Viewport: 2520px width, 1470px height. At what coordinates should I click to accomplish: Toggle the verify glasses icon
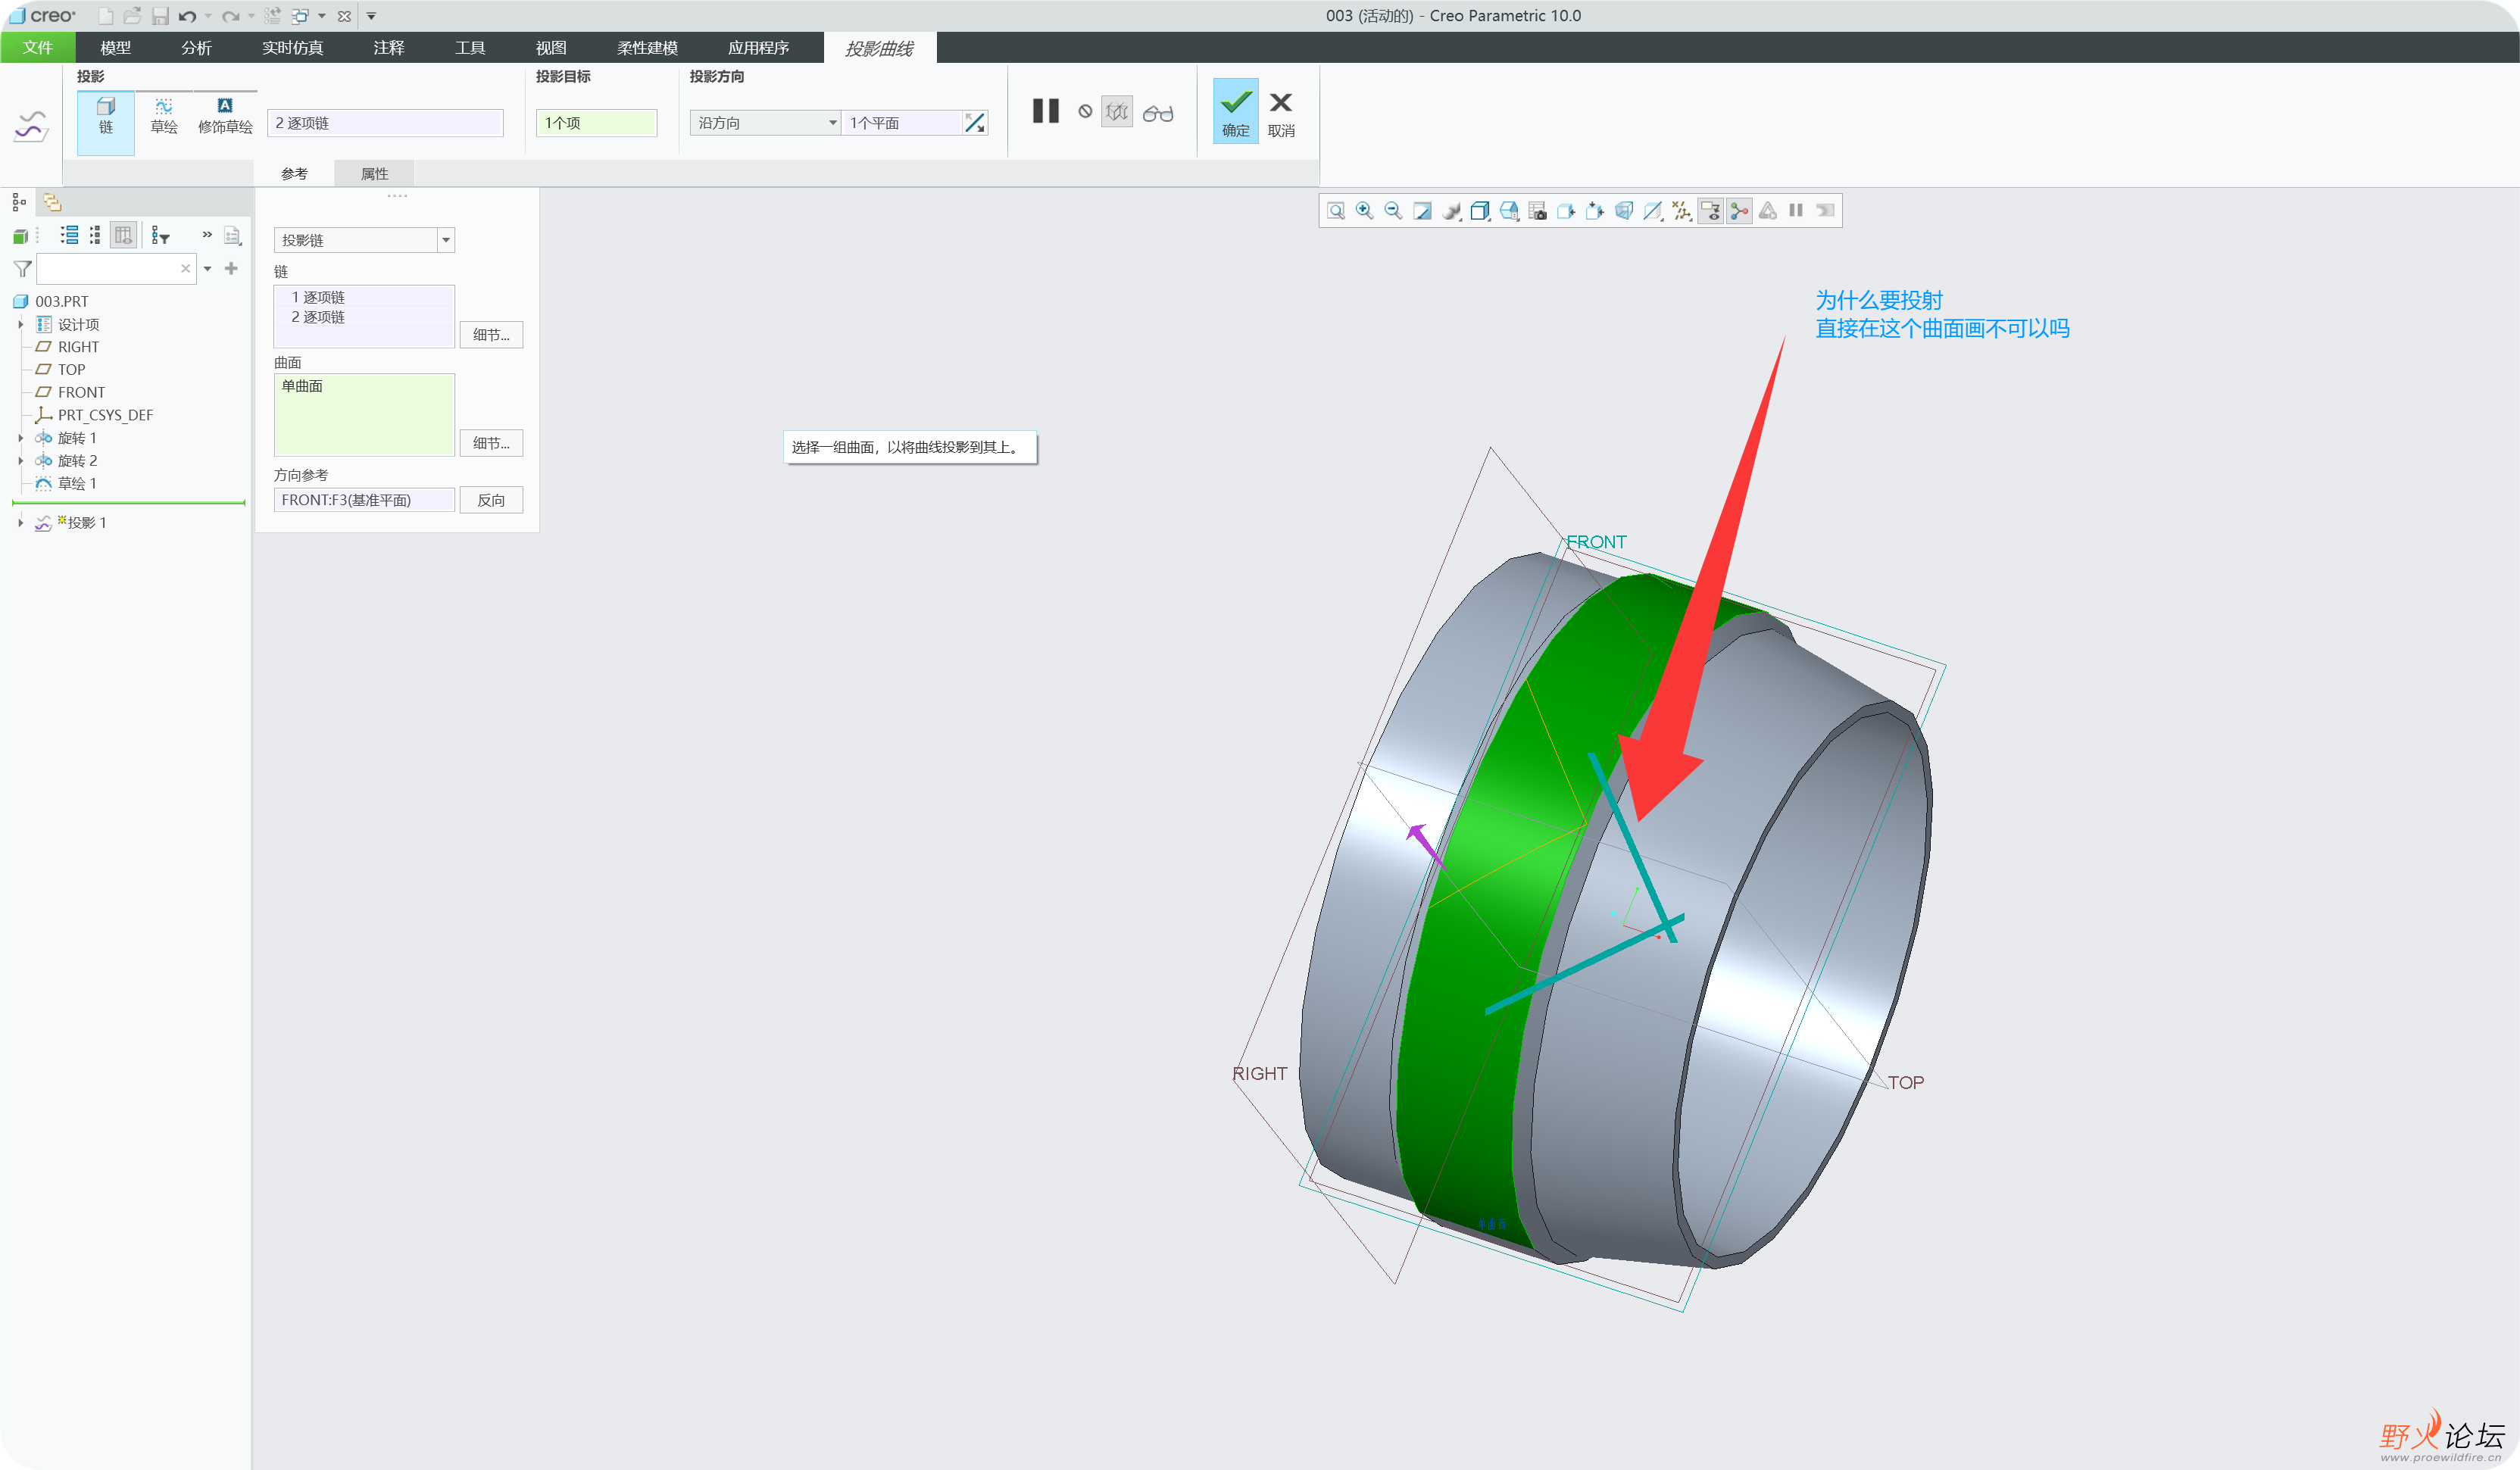click(1158, 113)
